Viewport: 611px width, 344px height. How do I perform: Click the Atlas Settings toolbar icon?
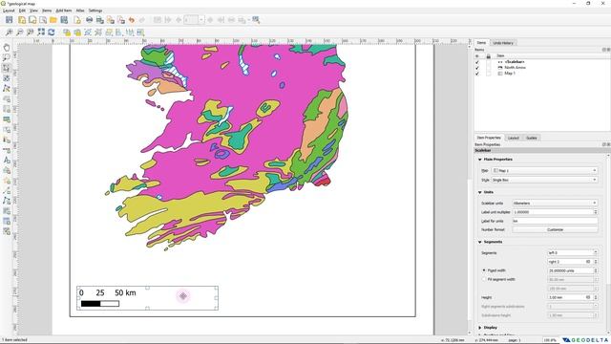(x=256, y=20)
